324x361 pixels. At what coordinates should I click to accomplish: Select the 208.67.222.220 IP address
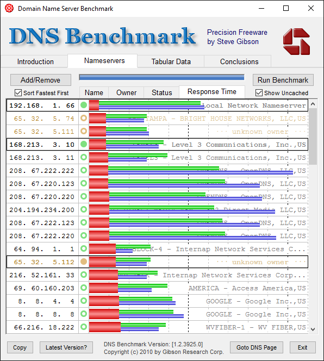[x=42, y=236]
